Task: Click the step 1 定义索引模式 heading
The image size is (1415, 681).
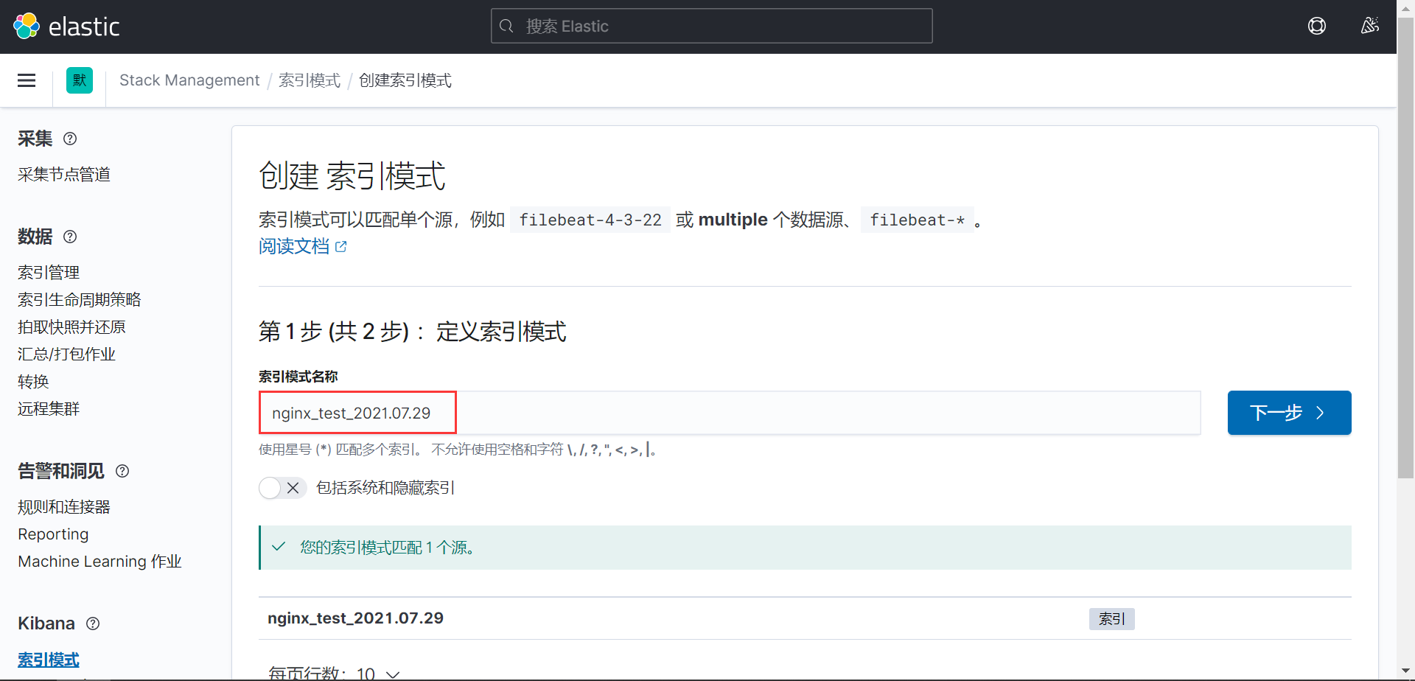Action: pyautogui.click(x=412, y=332)
